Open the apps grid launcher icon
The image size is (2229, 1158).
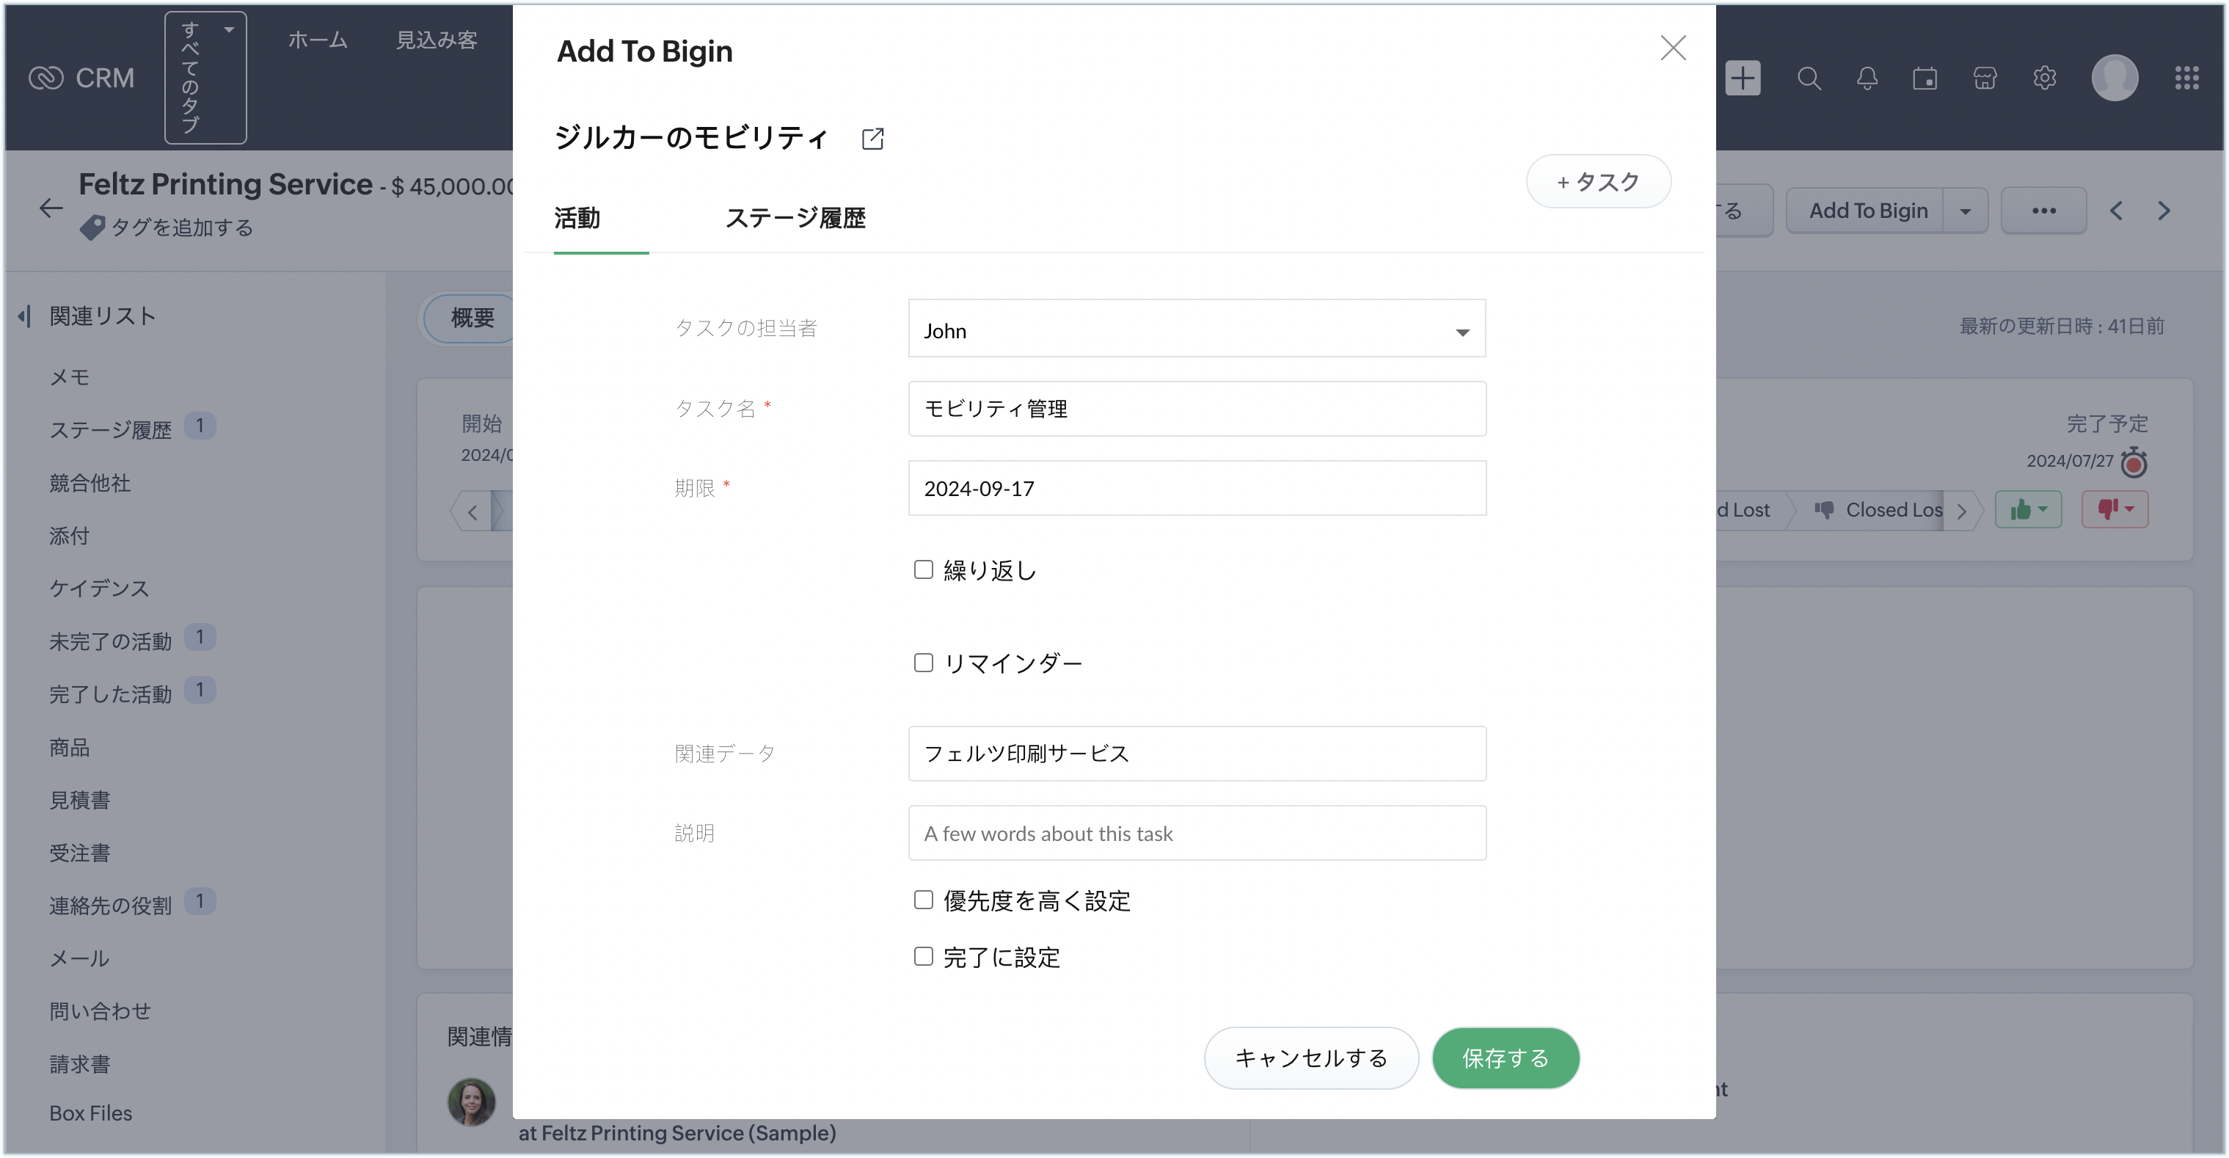(2186, 78)
